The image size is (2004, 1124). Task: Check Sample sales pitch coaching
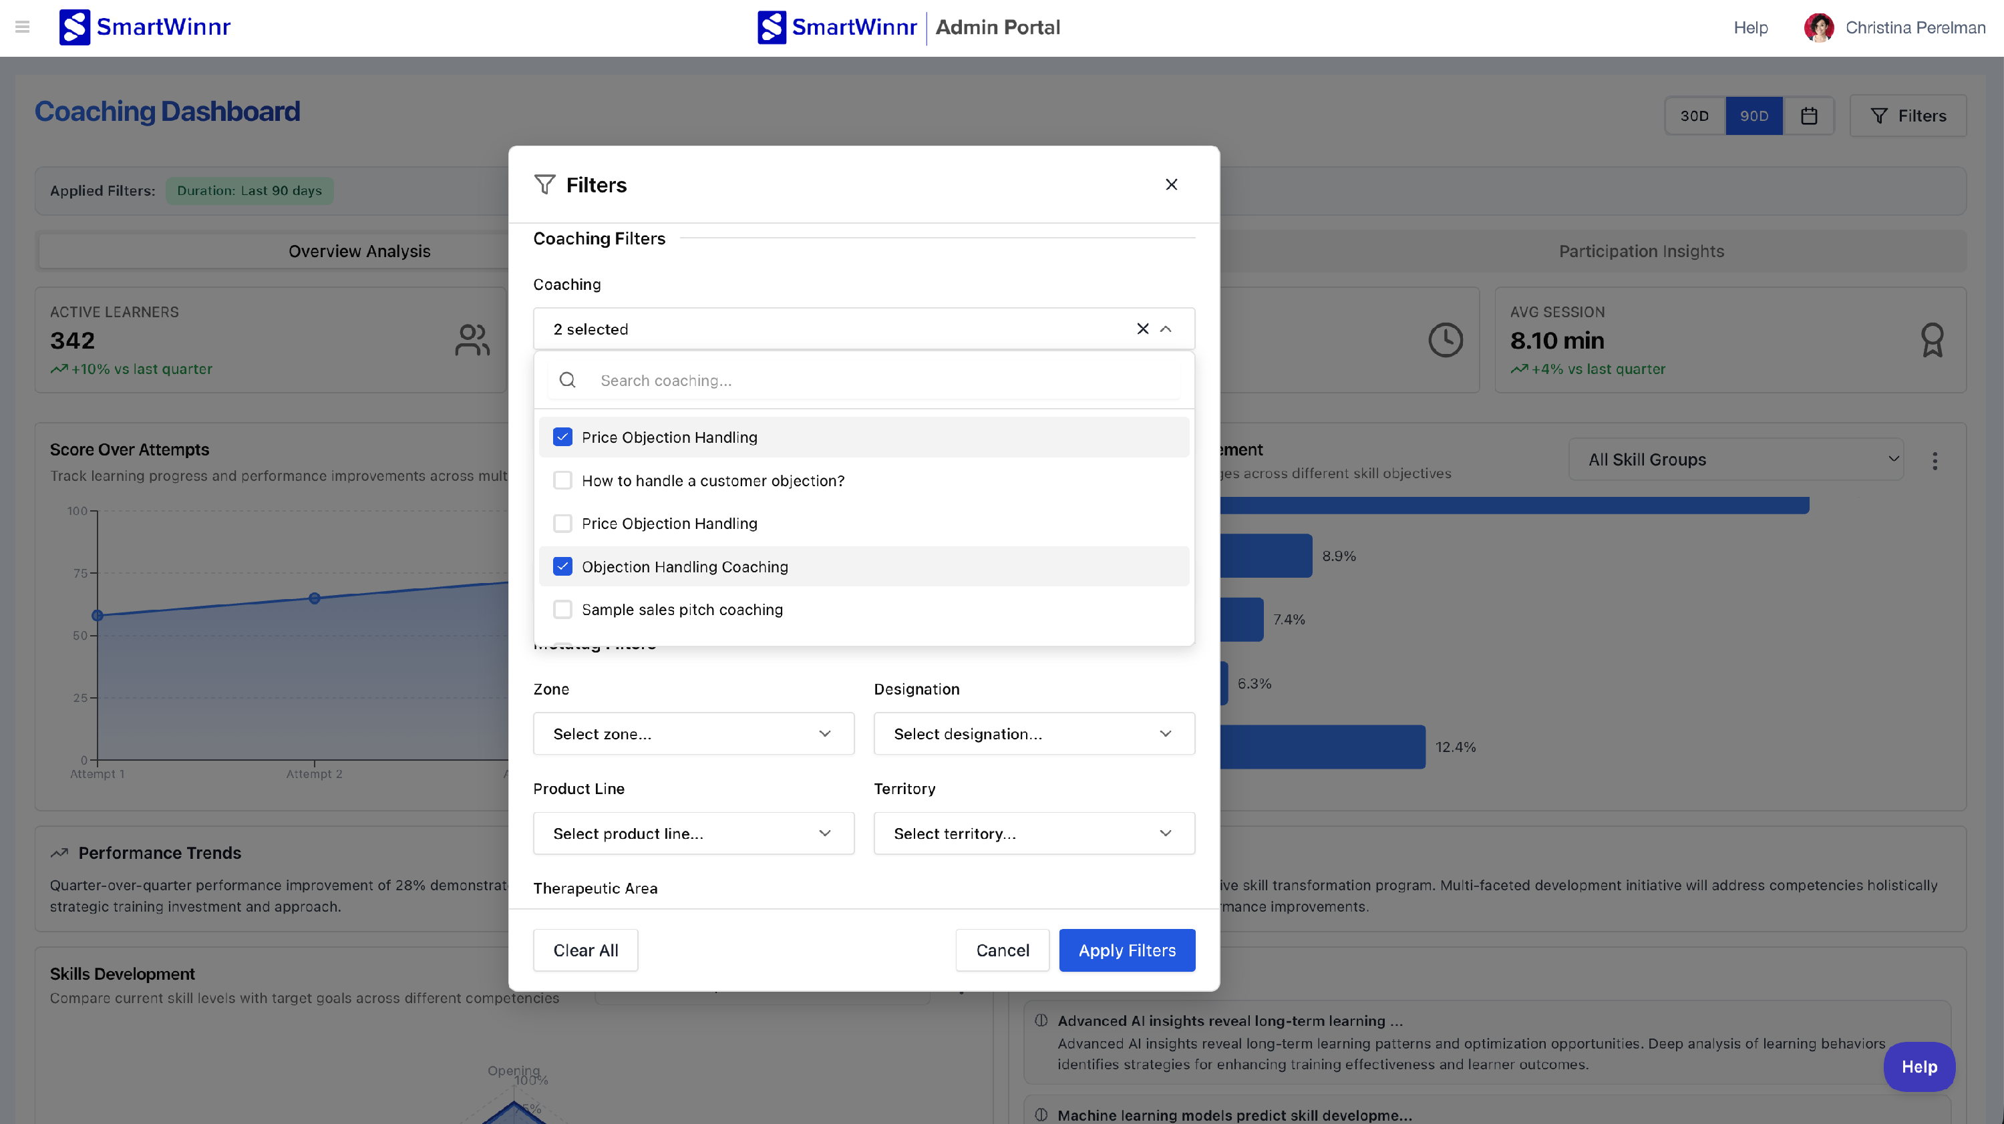coord(562,610)
